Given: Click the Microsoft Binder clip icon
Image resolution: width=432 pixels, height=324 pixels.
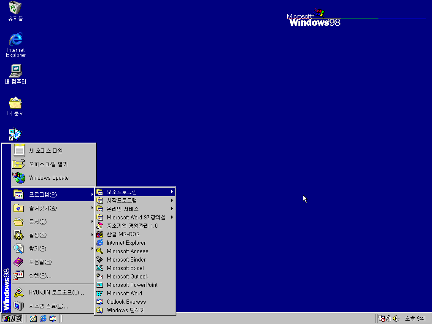Looking at the screenshot, I should click(x=100, y=259).
